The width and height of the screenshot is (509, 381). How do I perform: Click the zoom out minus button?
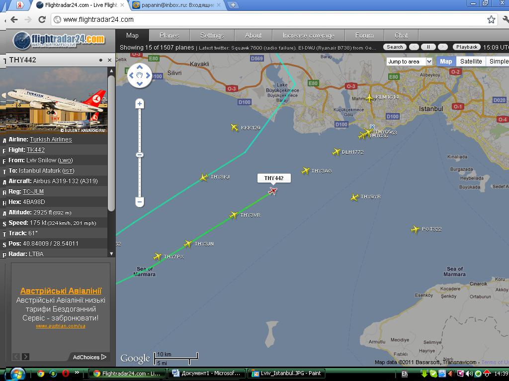[x=140, y=202]
